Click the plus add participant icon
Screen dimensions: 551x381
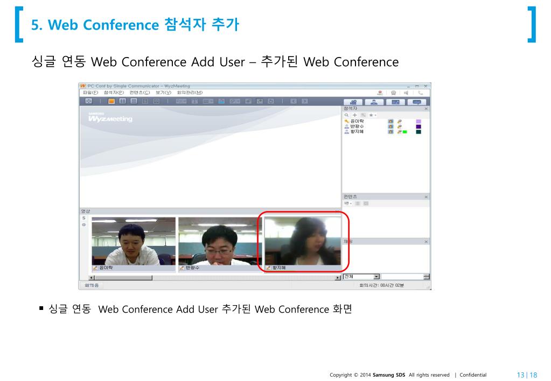pos(354,115)
